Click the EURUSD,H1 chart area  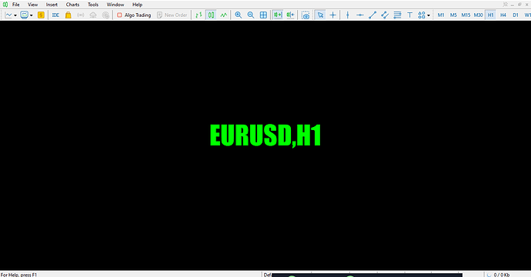(265, 145)
